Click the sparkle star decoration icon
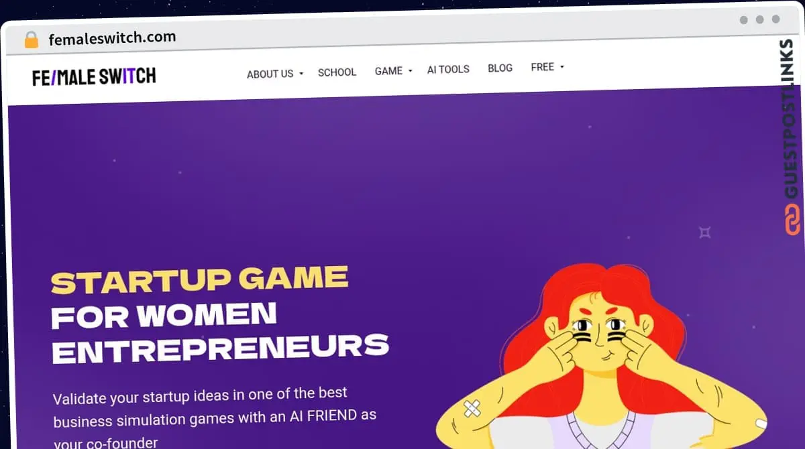805x449 pixels. pos(704,233)
